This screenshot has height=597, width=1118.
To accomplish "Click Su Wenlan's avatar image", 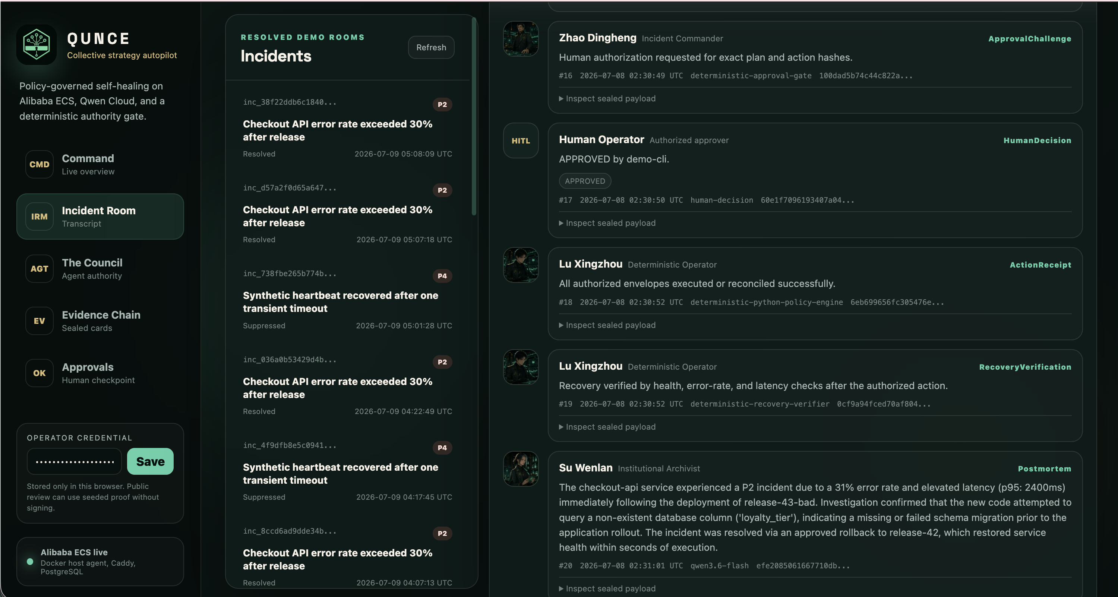I will (x=521, y=468).
